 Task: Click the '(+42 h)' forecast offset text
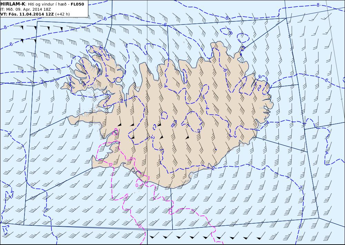[62, 14]
